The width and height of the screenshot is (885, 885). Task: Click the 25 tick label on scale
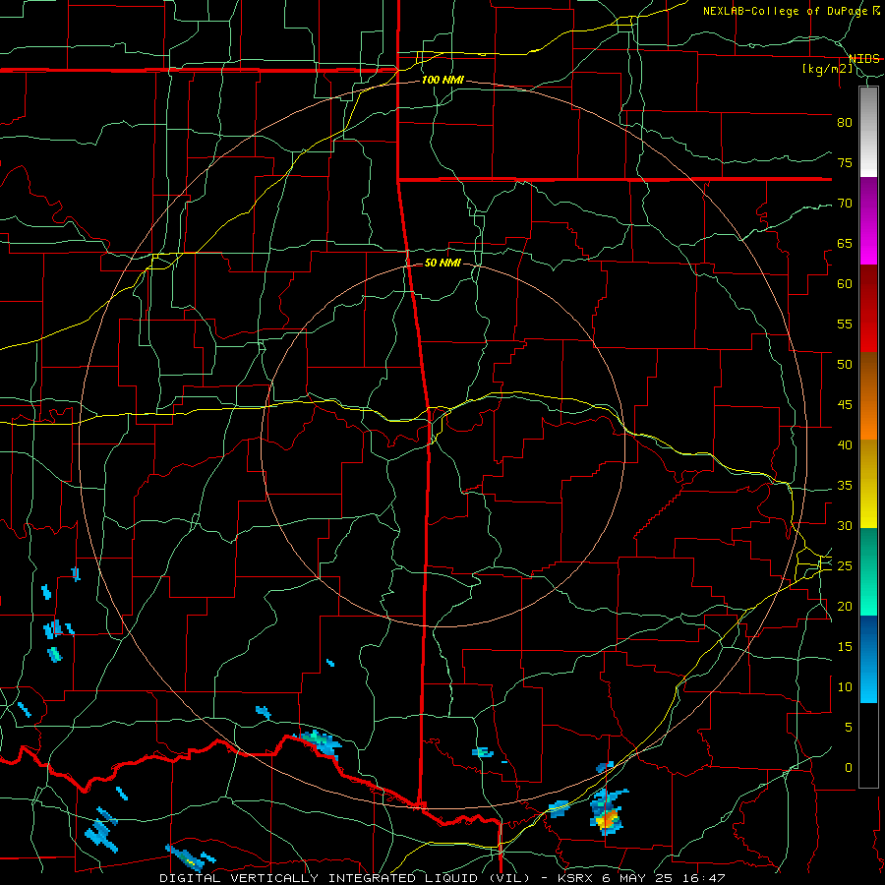(845, 566)
